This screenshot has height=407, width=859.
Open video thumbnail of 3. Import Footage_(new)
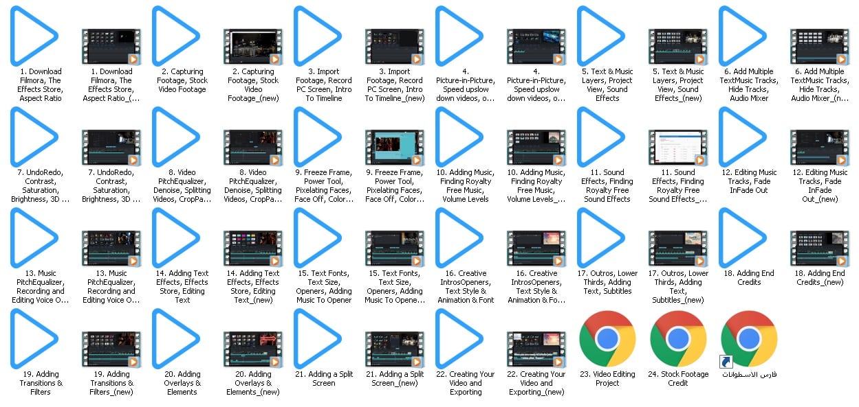[x=394, y=47]
